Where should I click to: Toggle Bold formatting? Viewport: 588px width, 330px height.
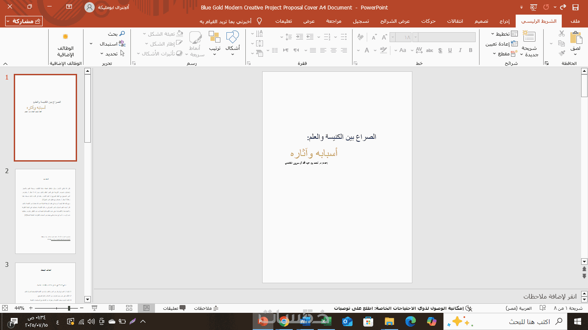(470, 50)
